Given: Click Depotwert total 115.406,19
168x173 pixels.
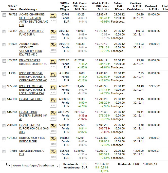Looking at the screenshot, I should click(102, 164).
